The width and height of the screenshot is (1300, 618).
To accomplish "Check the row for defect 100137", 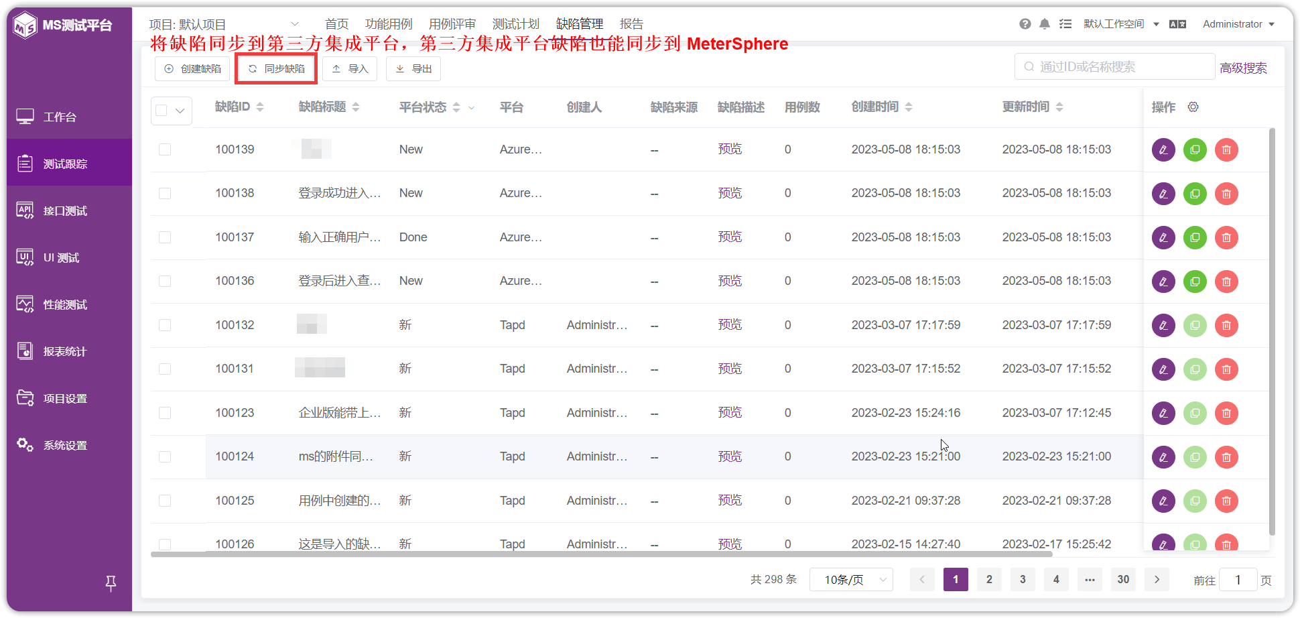I will 165,237.
